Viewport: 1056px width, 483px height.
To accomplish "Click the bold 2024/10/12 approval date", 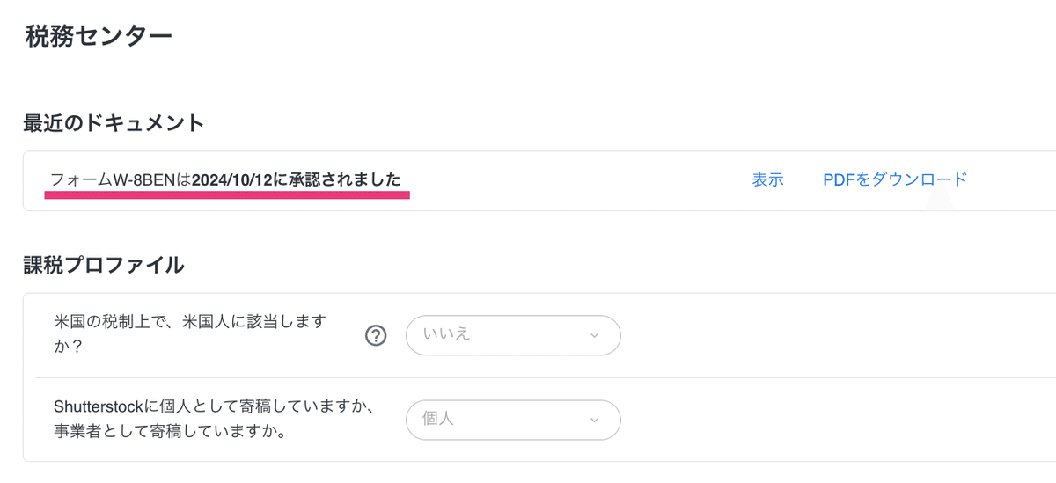I will click(231, 179).
